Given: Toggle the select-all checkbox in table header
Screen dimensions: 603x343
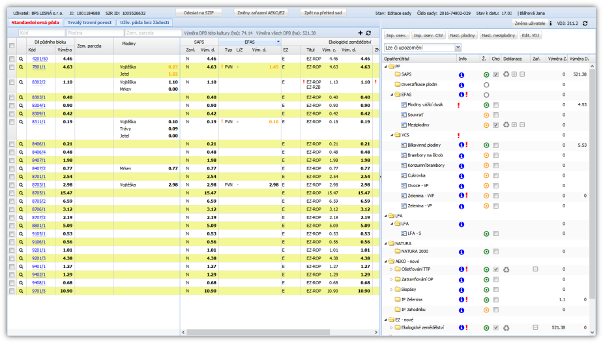Looking at the screenshot, I should click(12, 46).
